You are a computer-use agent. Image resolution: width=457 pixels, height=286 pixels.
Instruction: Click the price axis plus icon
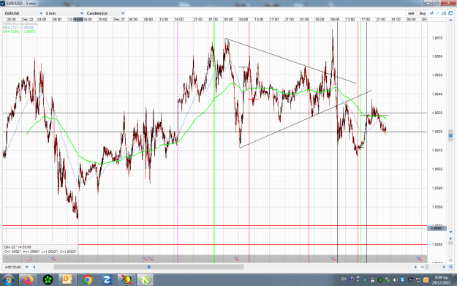[450, 238]
